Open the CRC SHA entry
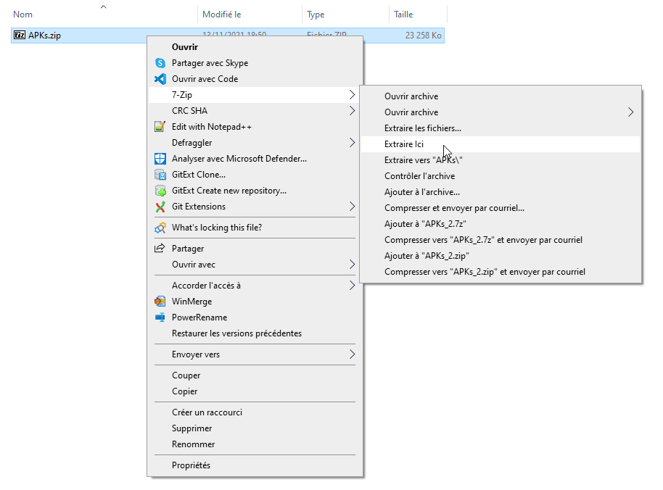663x490 pixels. [x=255, y=111]
